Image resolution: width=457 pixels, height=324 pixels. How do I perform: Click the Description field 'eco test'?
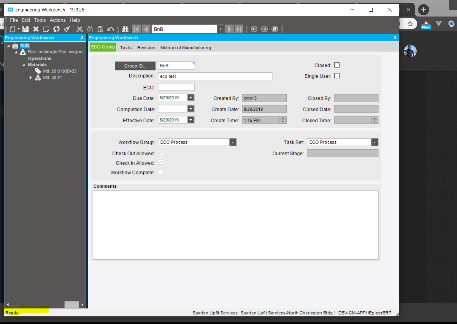click(x=215, y=76)
